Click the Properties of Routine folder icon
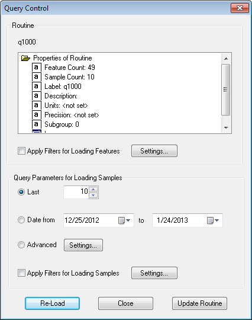Viewport: 252px width, 320px height. click(x=25, y=58)
